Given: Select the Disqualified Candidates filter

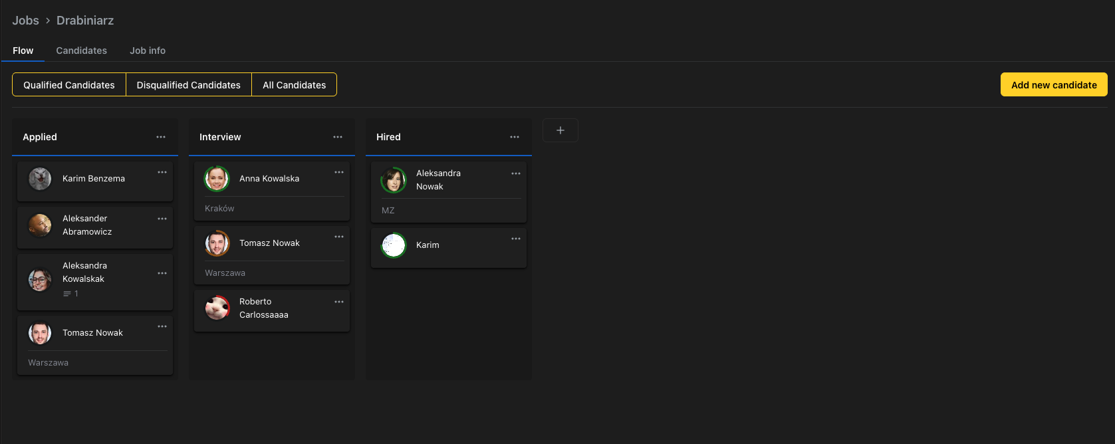Looking at the screenshot, I should click(x=189, y=85).
